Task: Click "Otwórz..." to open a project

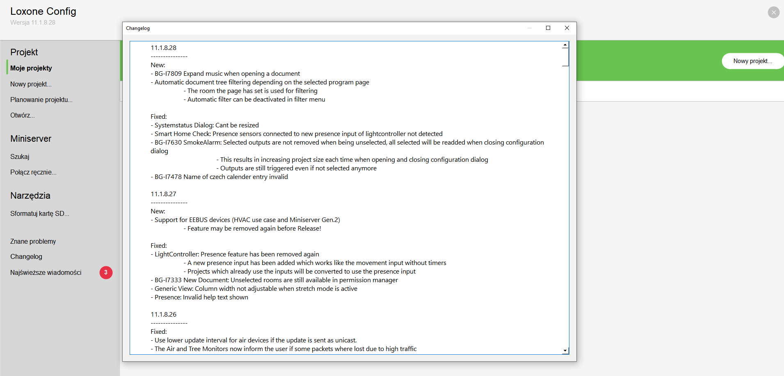Action: click(22, 115)
